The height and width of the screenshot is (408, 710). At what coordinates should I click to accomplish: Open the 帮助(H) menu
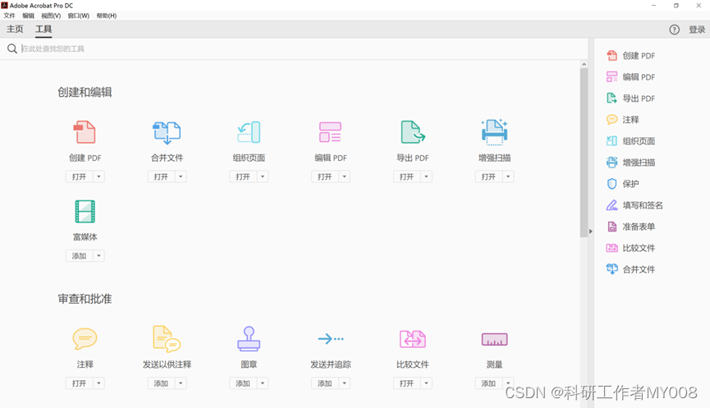point(107,16)
